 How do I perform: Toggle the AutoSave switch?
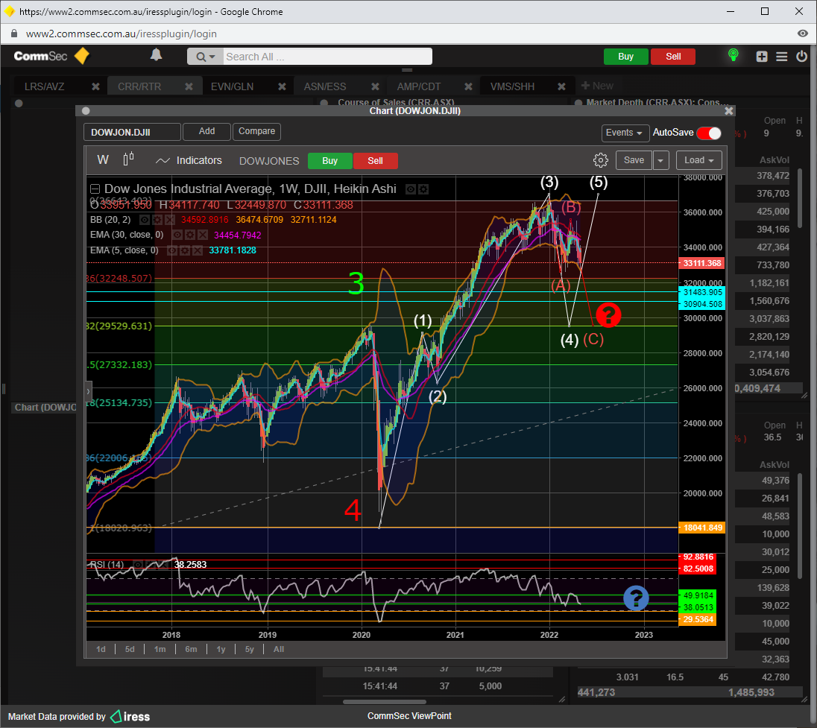click(709, 133)
